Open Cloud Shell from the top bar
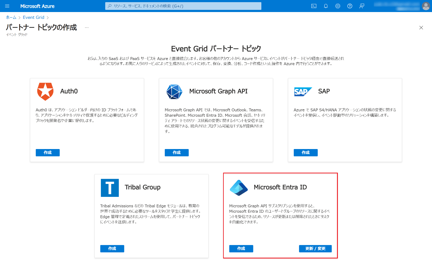The image size is (432, 270). [x=314, y=6]
